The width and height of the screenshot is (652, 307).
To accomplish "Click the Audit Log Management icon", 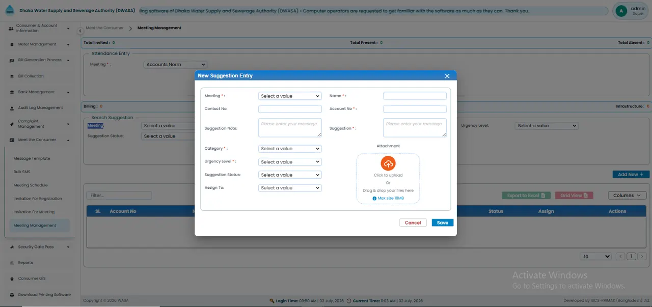I will [x=12, y=108].
